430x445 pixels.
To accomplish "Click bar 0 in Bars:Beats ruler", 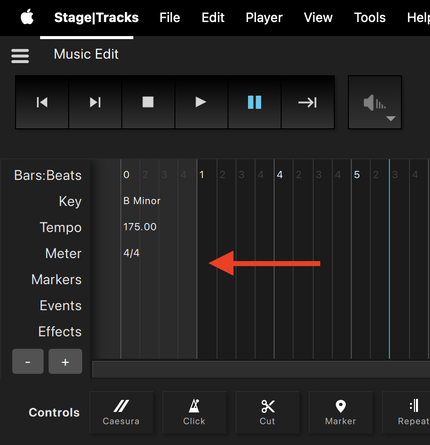I will point(126,174).
